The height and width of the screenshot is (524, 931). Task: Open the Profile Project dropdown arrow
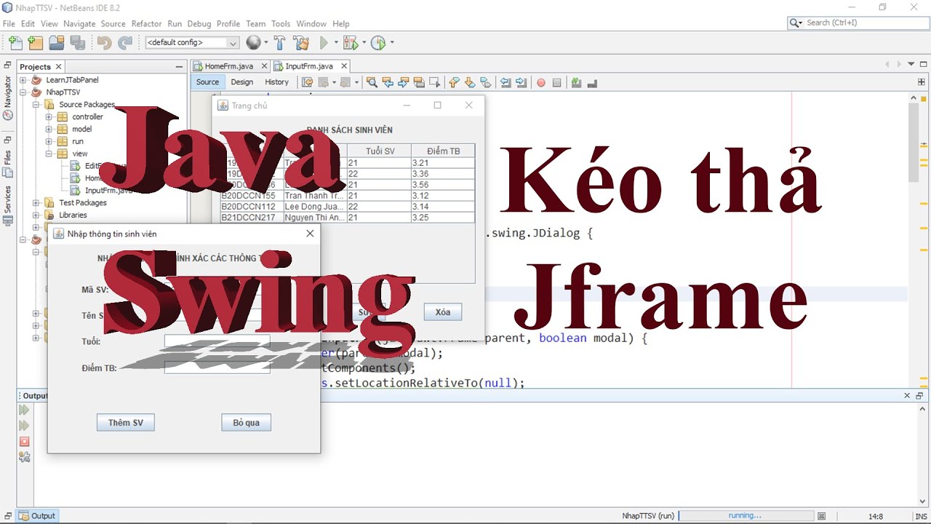click(391, 43)
